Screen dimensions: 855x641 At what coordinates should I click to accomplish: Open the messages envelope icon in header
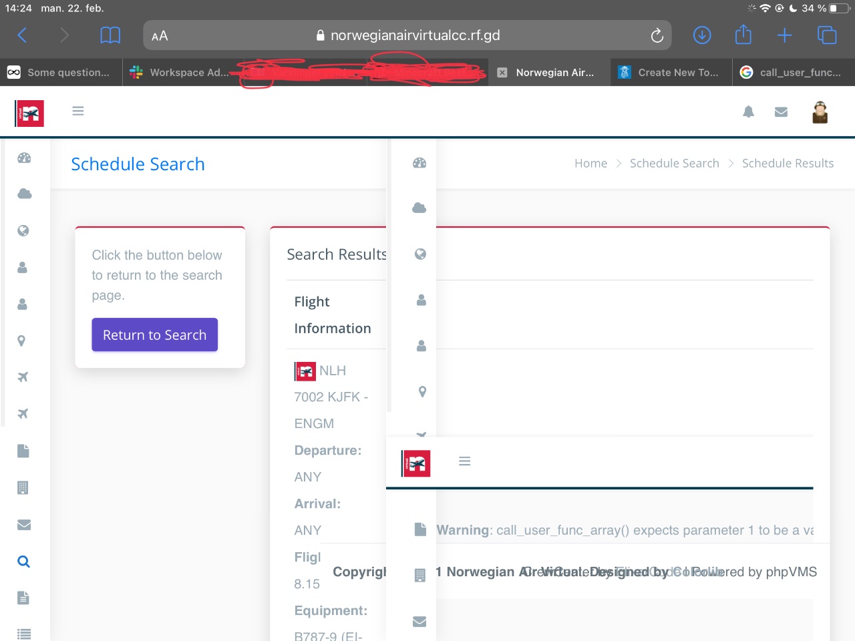(x=781, y=112)
